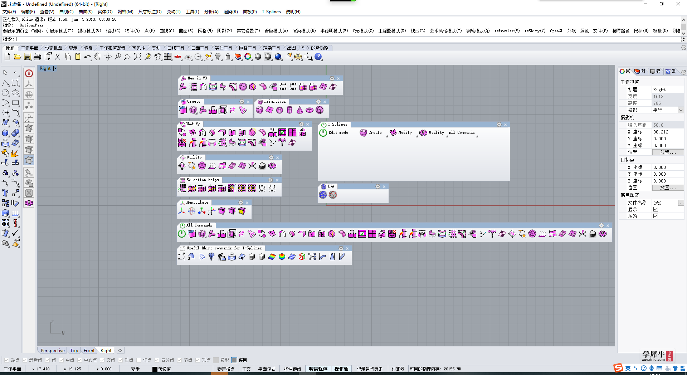The height and width of the screenshot is (375, 687).
Task: Click the red car icon in toolbar
Action: pos(178,57)
